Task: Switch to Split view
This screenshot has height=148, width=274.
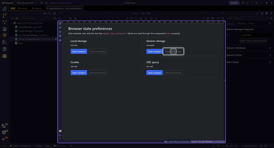Action: [148, 13]
